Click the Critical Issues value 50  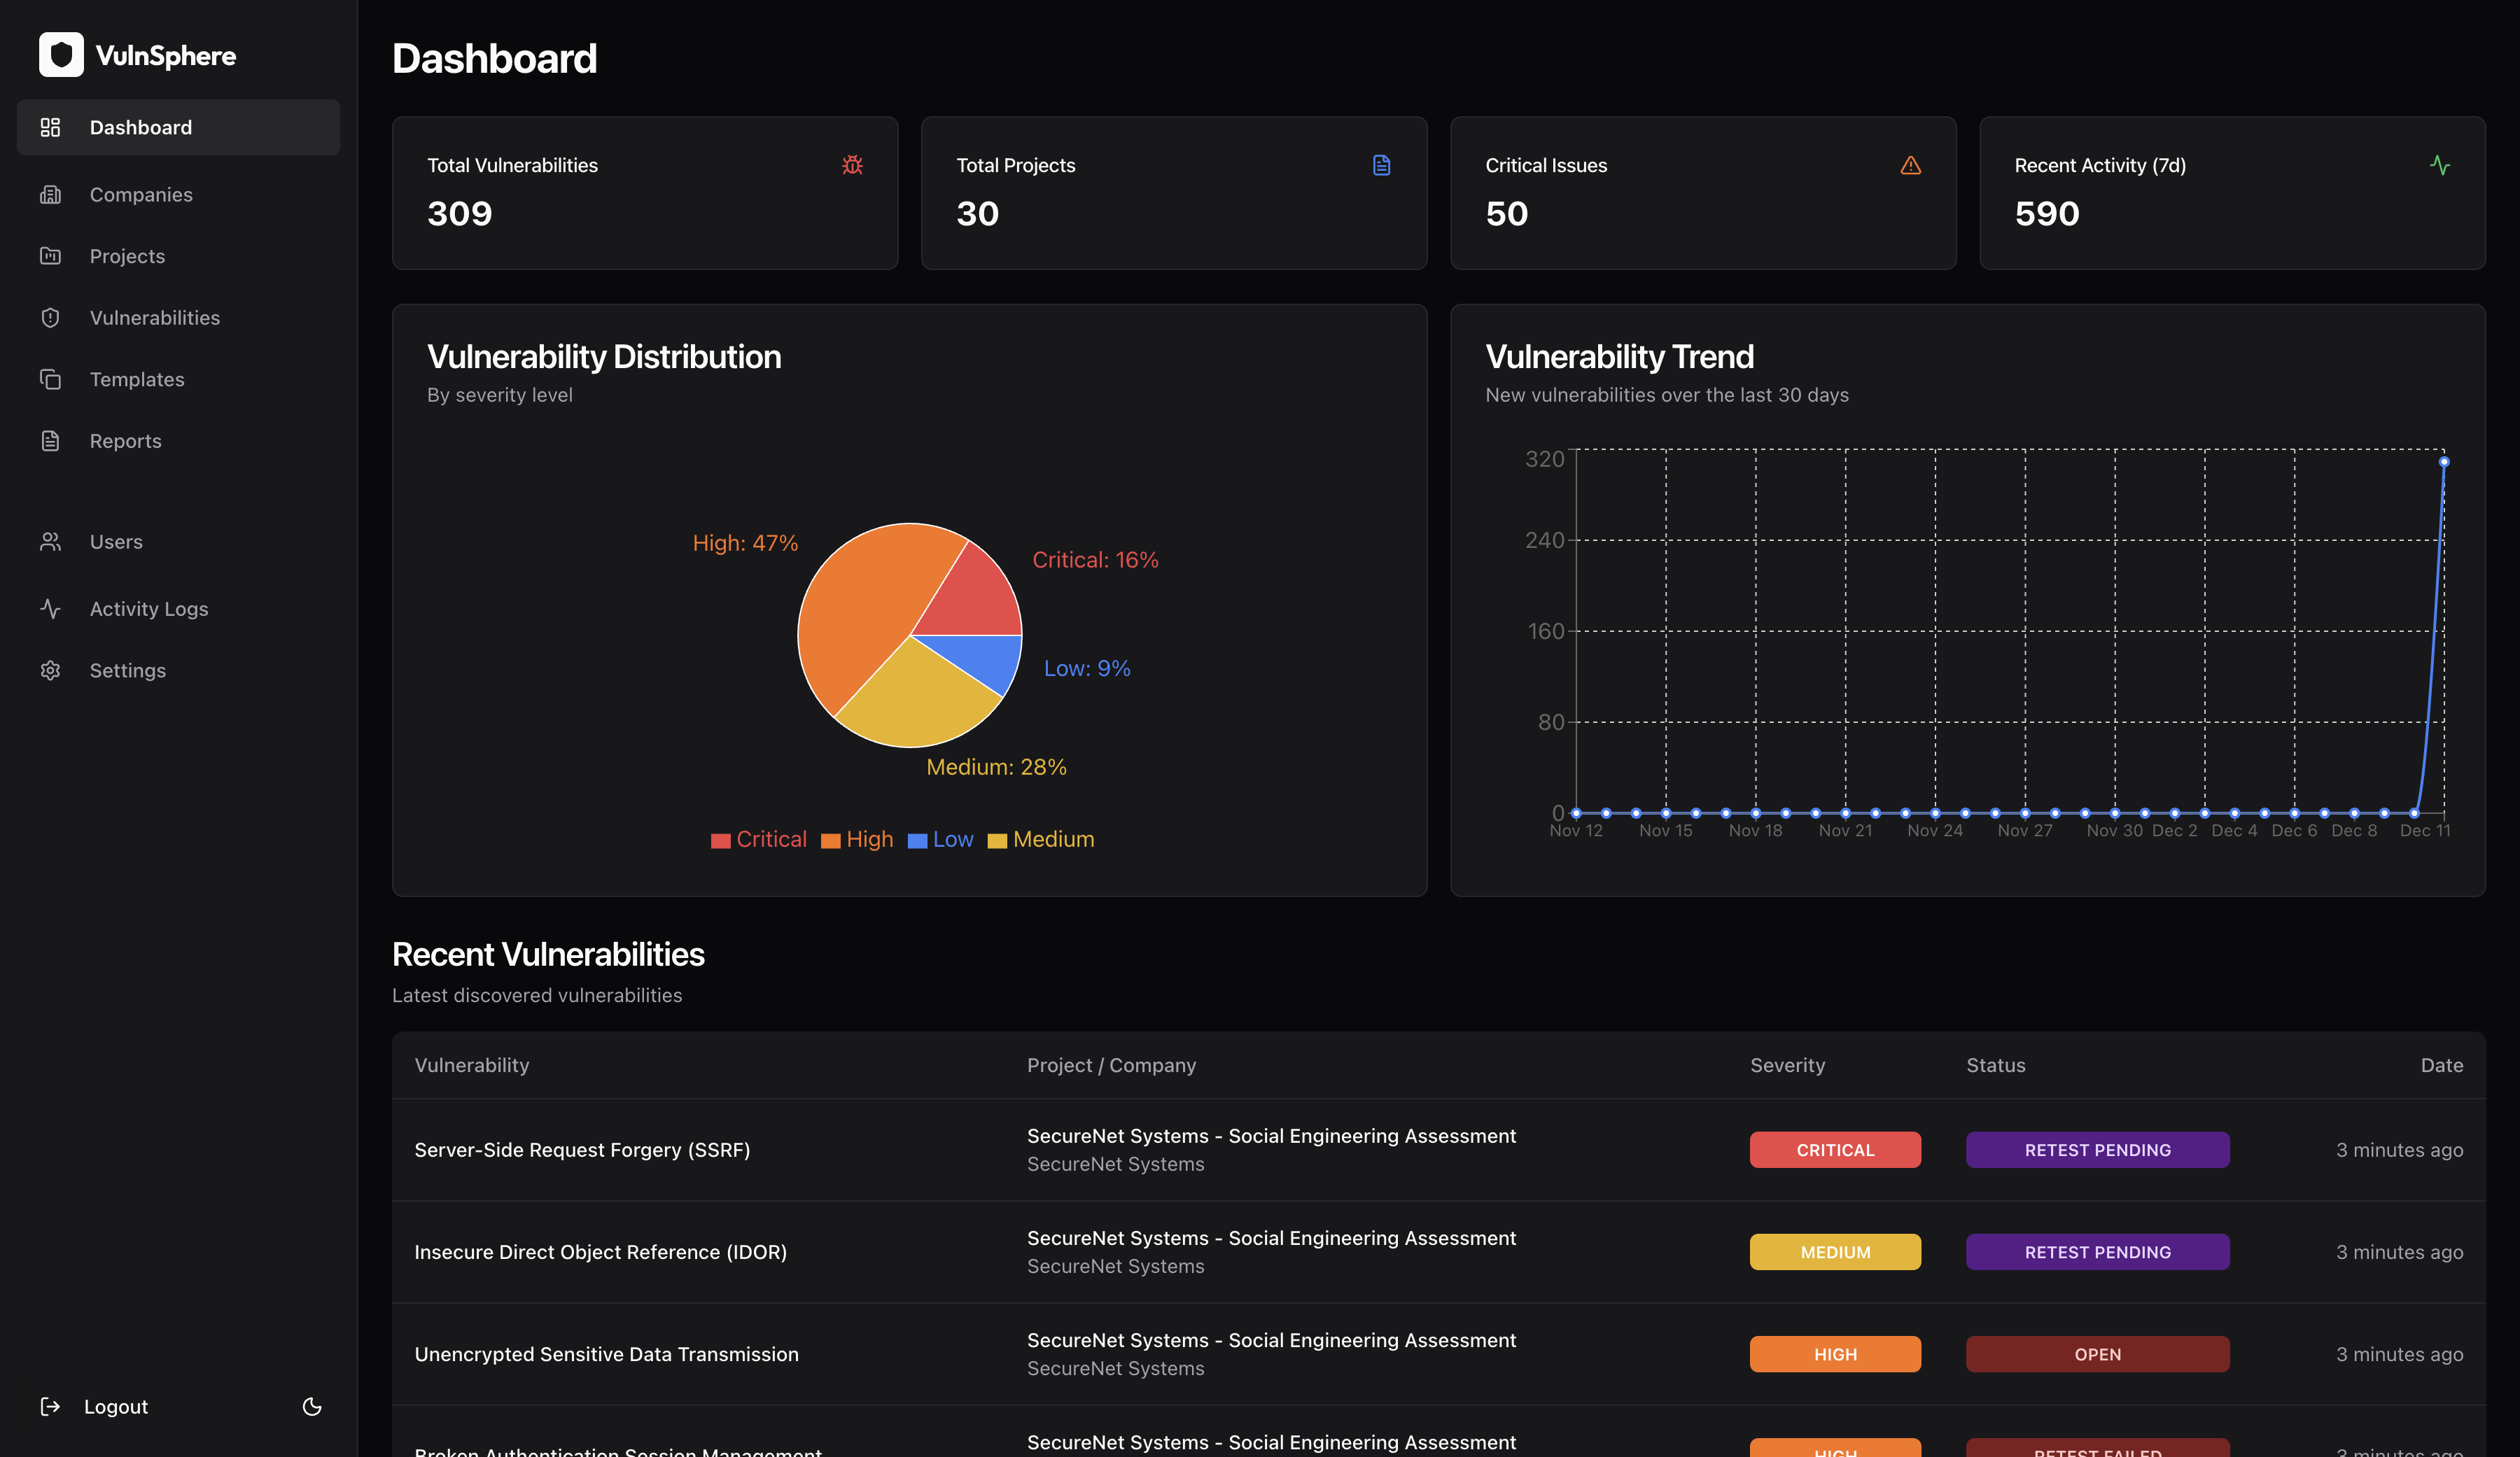coord(1507,213)
